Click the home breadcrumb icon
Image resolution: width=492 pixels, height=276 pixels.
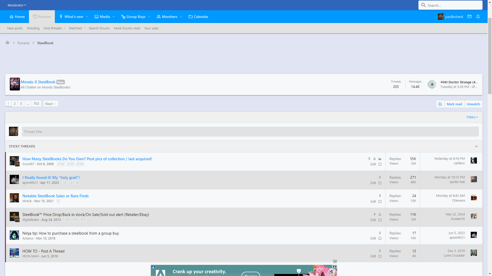pos(7,43)
